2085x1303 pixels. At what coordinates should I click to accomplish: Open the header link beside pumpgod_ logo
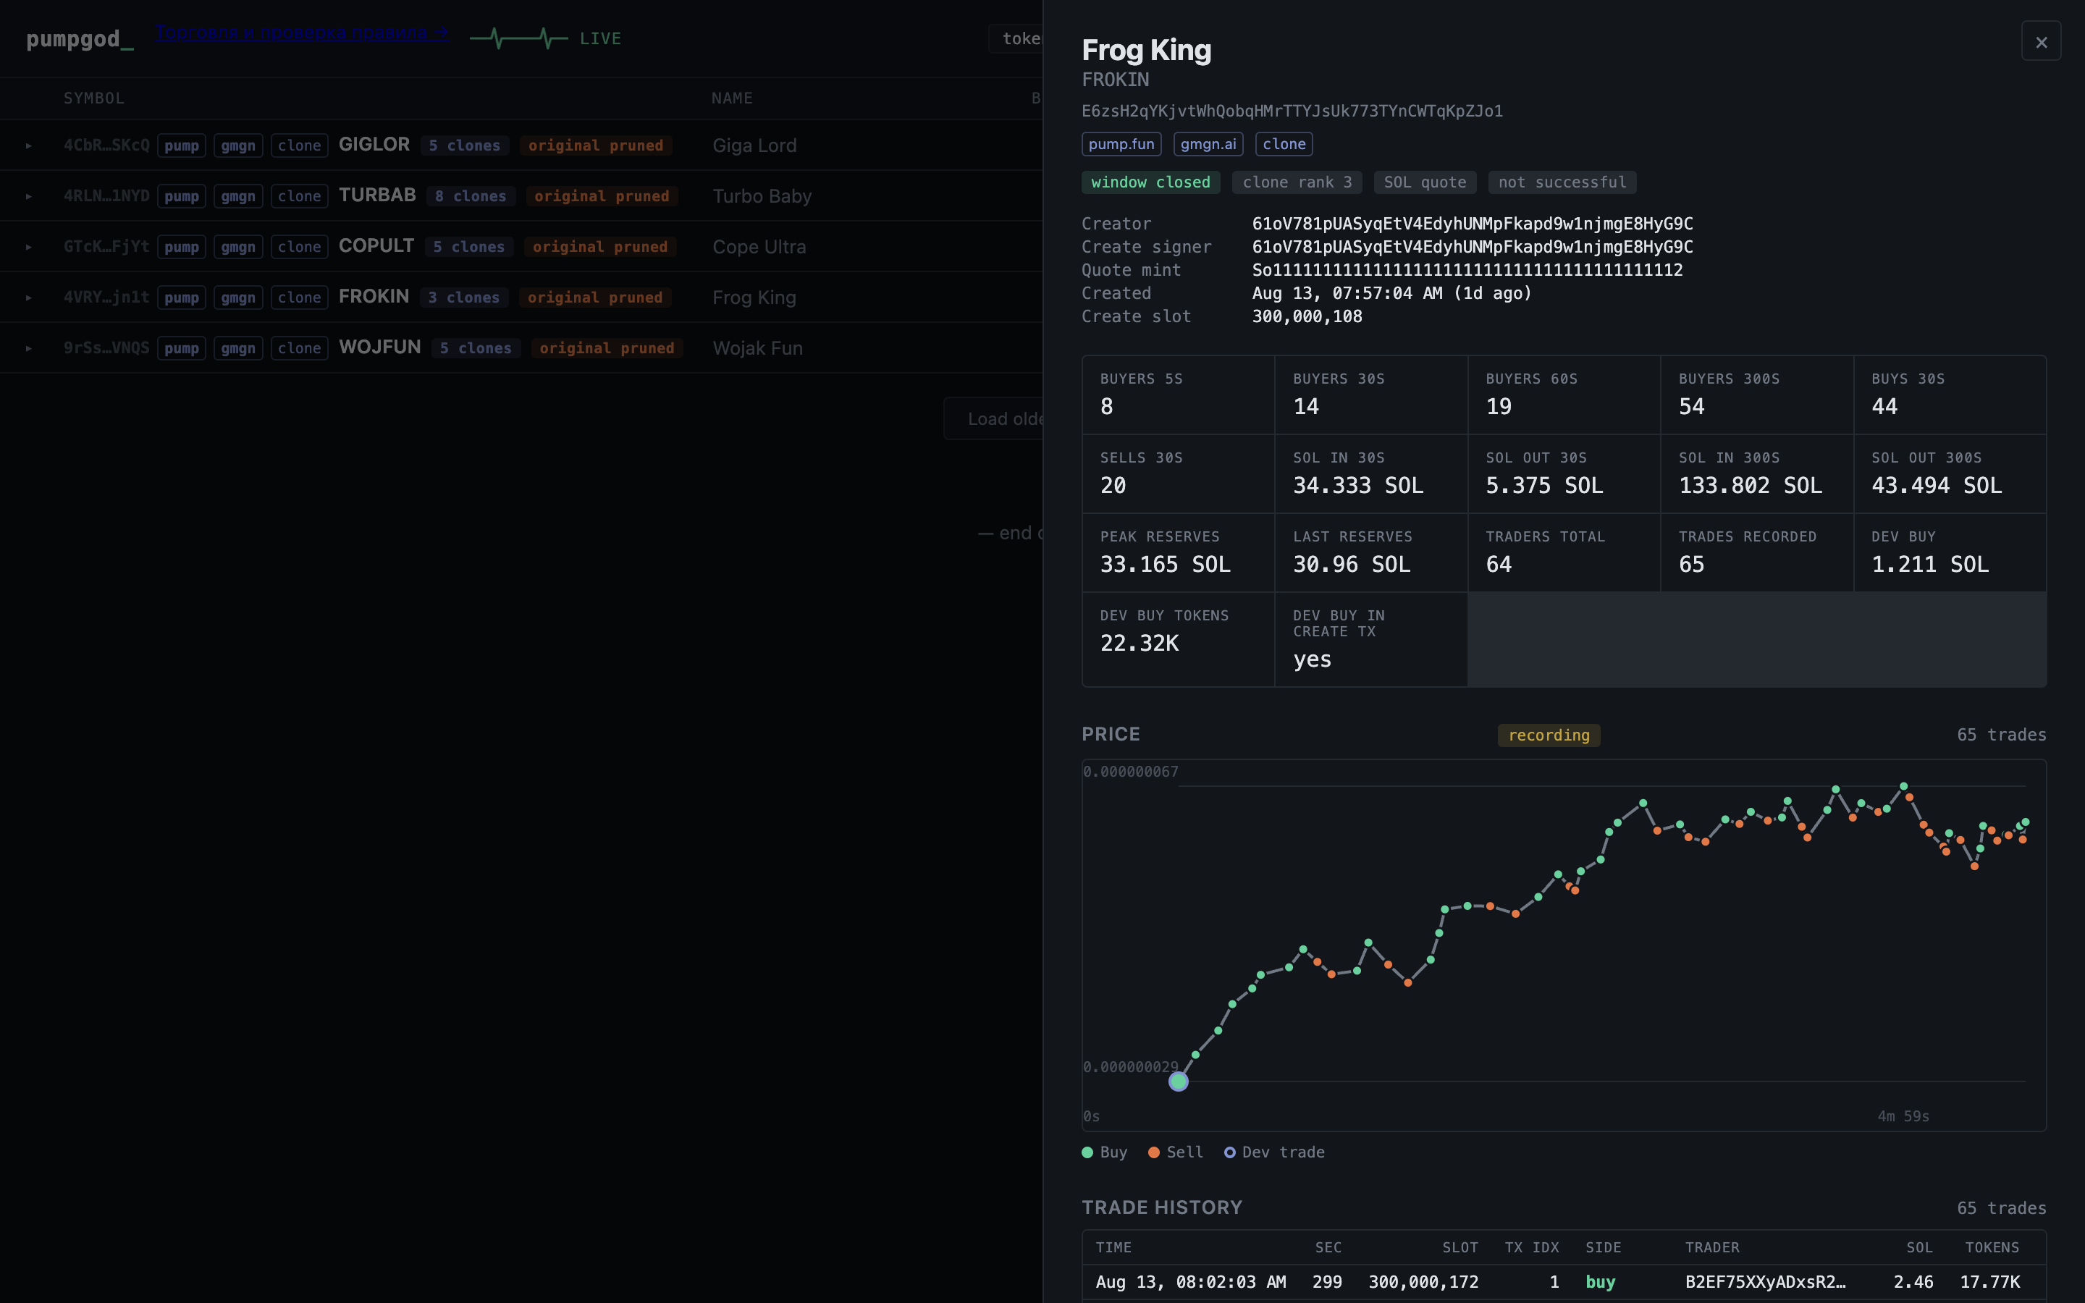pyautogui.click(x=302, y=33)
